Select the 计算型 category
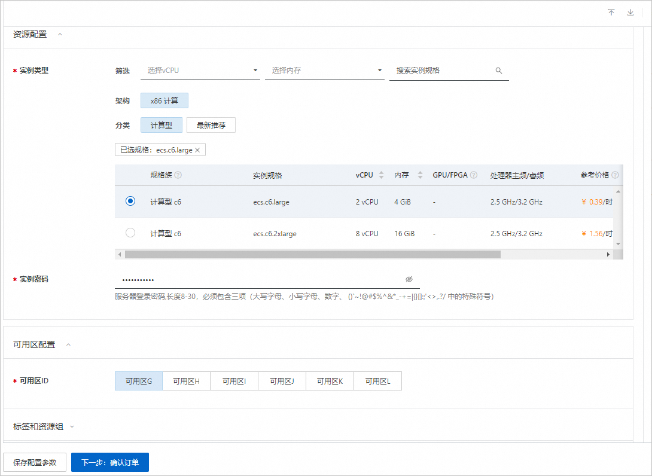Screen dimensions: 652x476 [162, 125]
